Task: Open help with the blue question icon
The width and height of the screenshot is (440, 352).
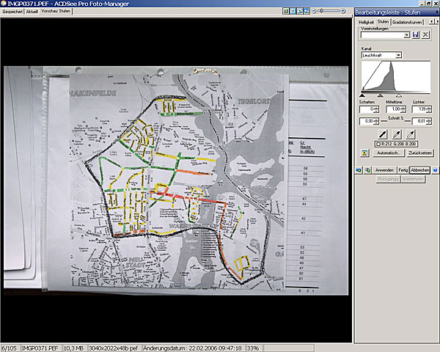Action: (435, 169)
